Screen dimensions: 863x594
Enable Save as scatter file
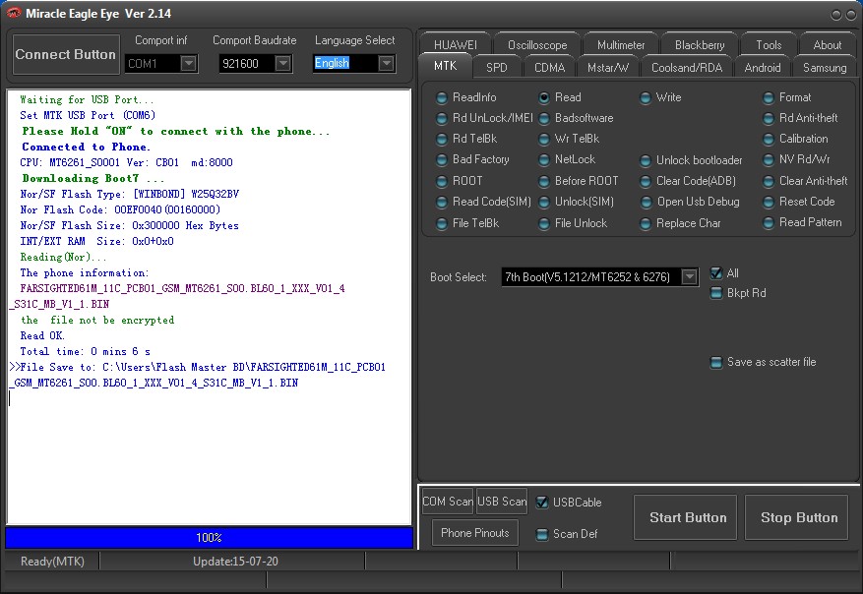[716, 362]
